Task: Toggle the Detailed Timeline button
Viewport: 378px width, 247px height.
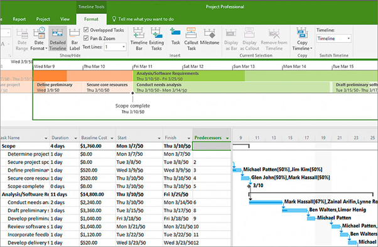Action: point(58,38)
